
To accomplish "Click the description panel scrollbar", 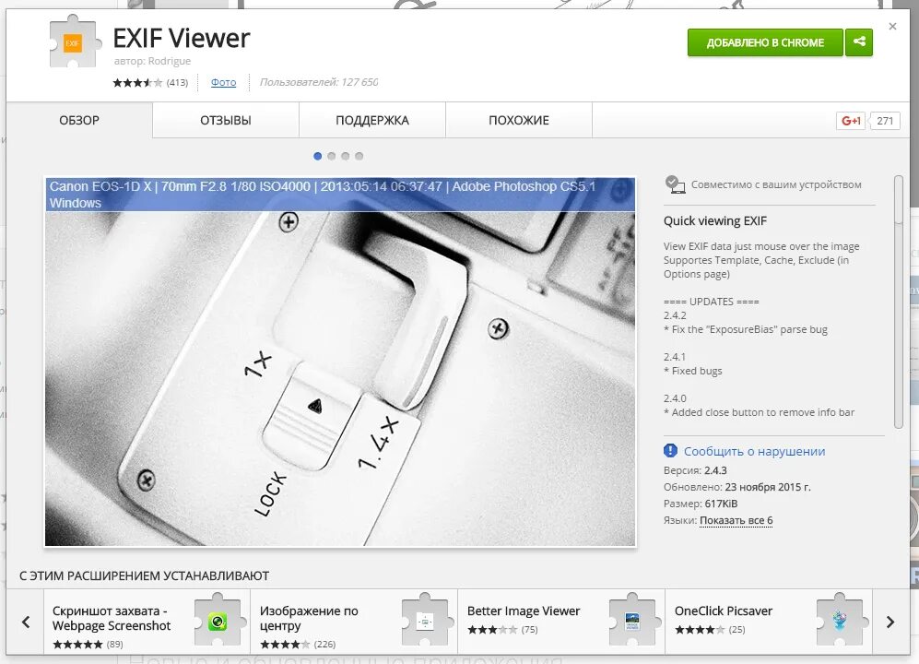I will point(899,302).
